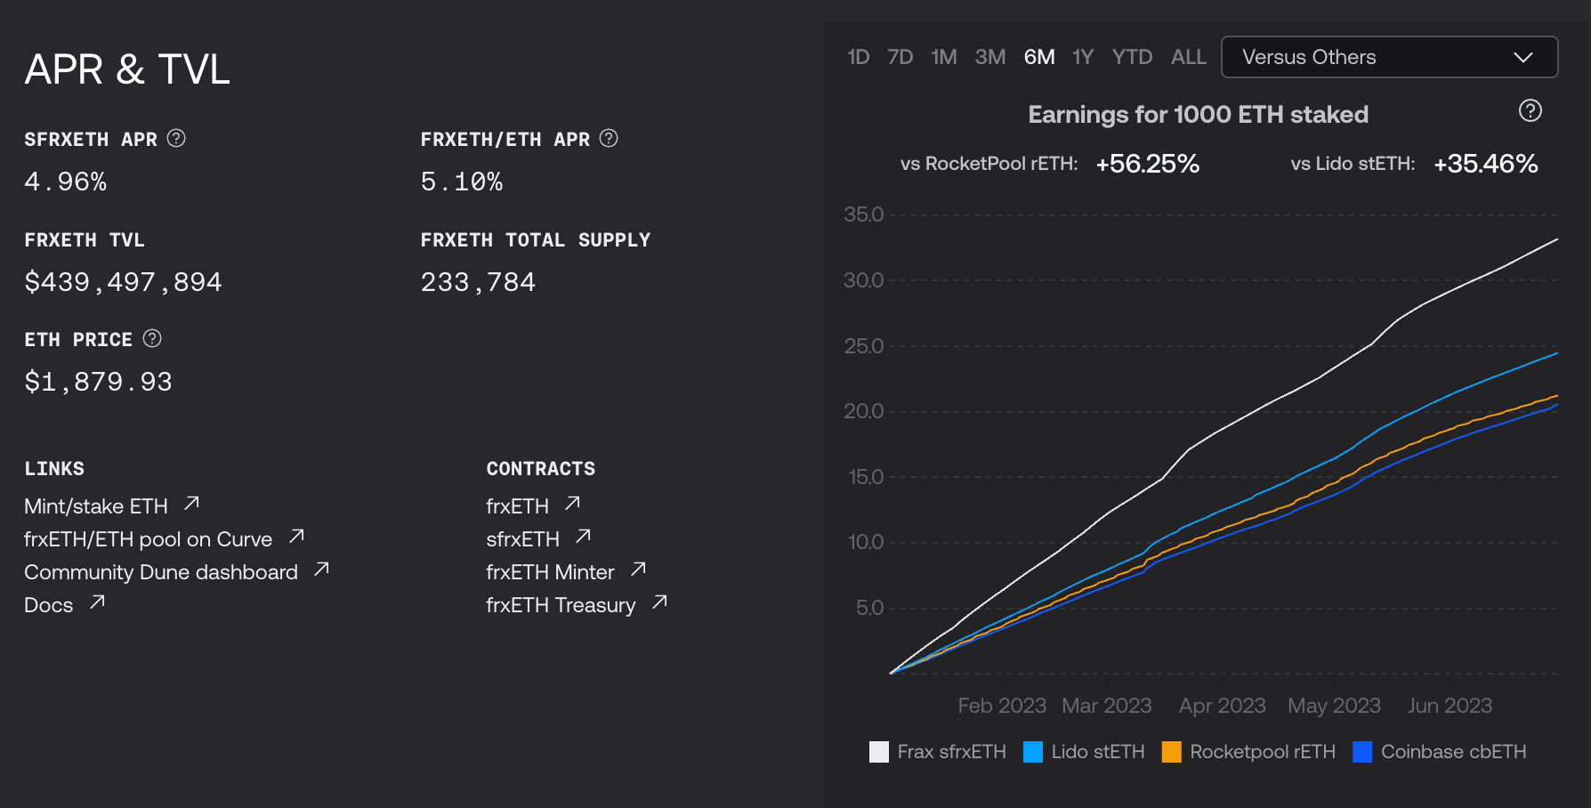Open the SFRXETH APR help icon
Image resolution: width=1591 pixels, height=808 pixels.
176,138
